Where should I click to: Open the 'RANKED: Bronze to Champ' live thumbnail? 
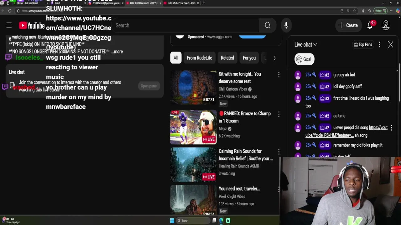click(x=193, y=127)
